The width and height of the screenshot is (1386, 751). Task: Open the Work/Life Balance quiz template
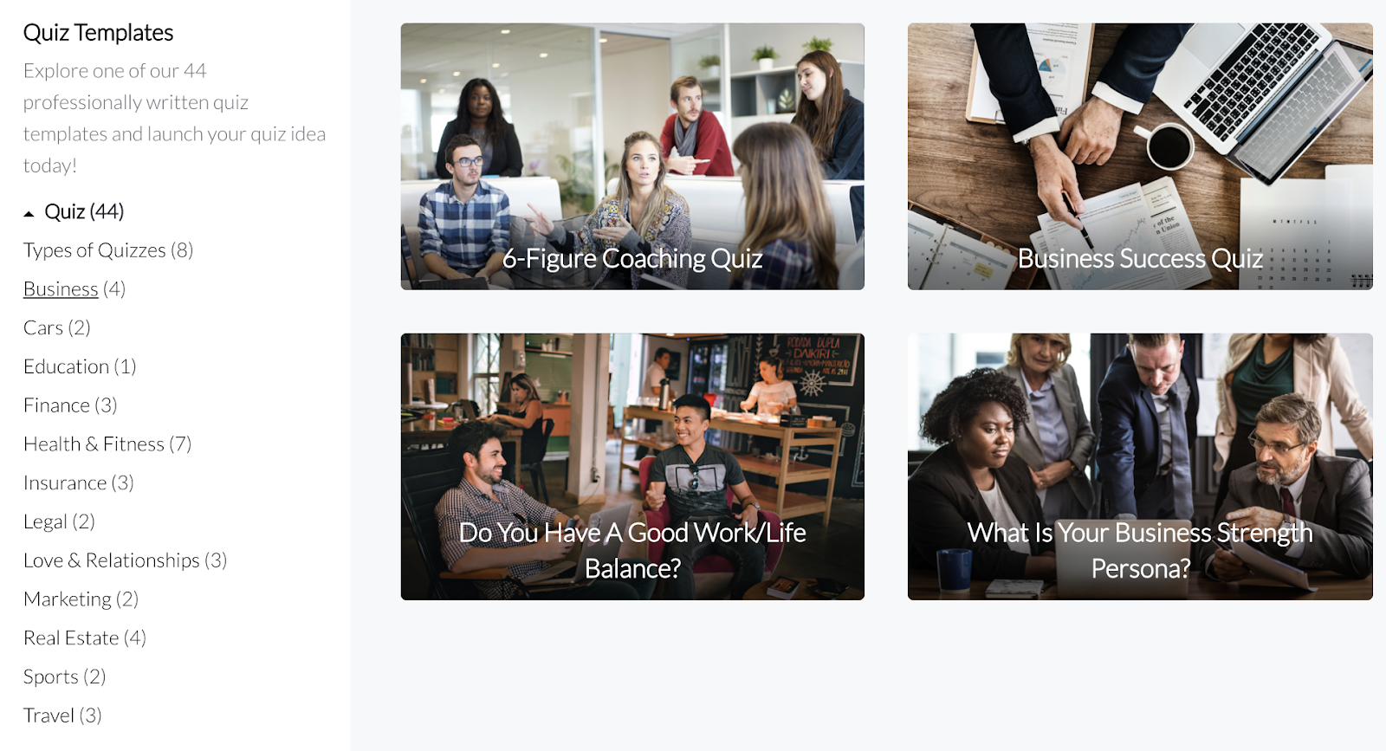coord(632,467)
